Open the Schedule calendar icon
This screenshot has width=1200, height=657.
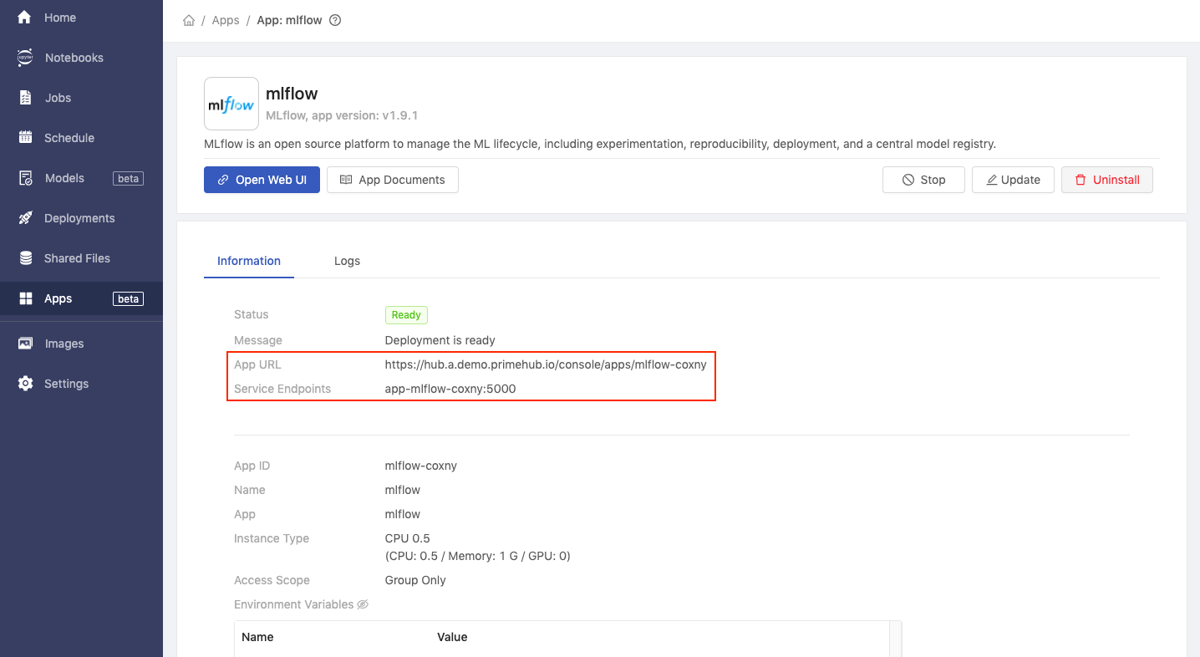tap(25, 138)
